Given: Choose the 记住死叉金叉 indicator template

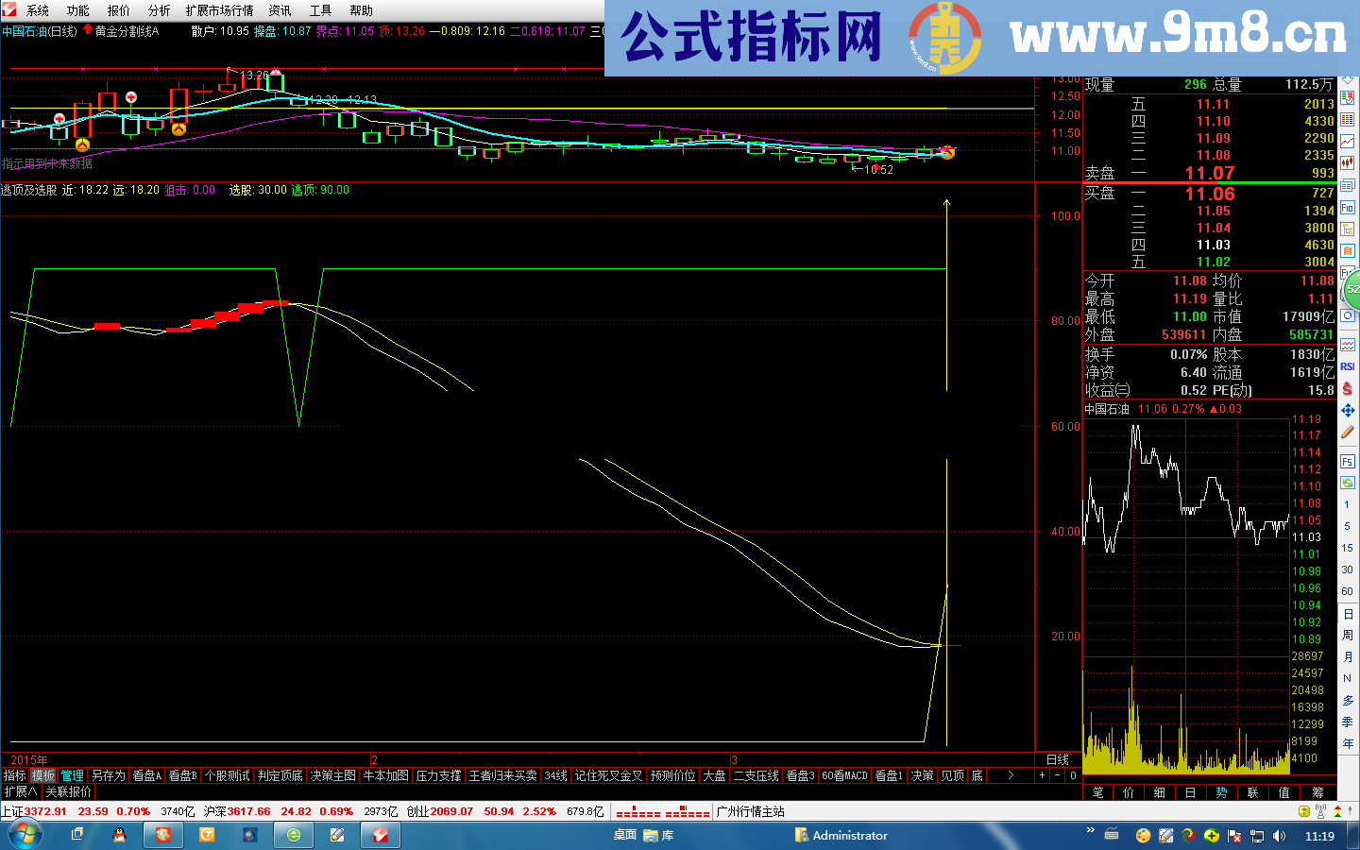Looking at the screenshot, I should (609, 775).
